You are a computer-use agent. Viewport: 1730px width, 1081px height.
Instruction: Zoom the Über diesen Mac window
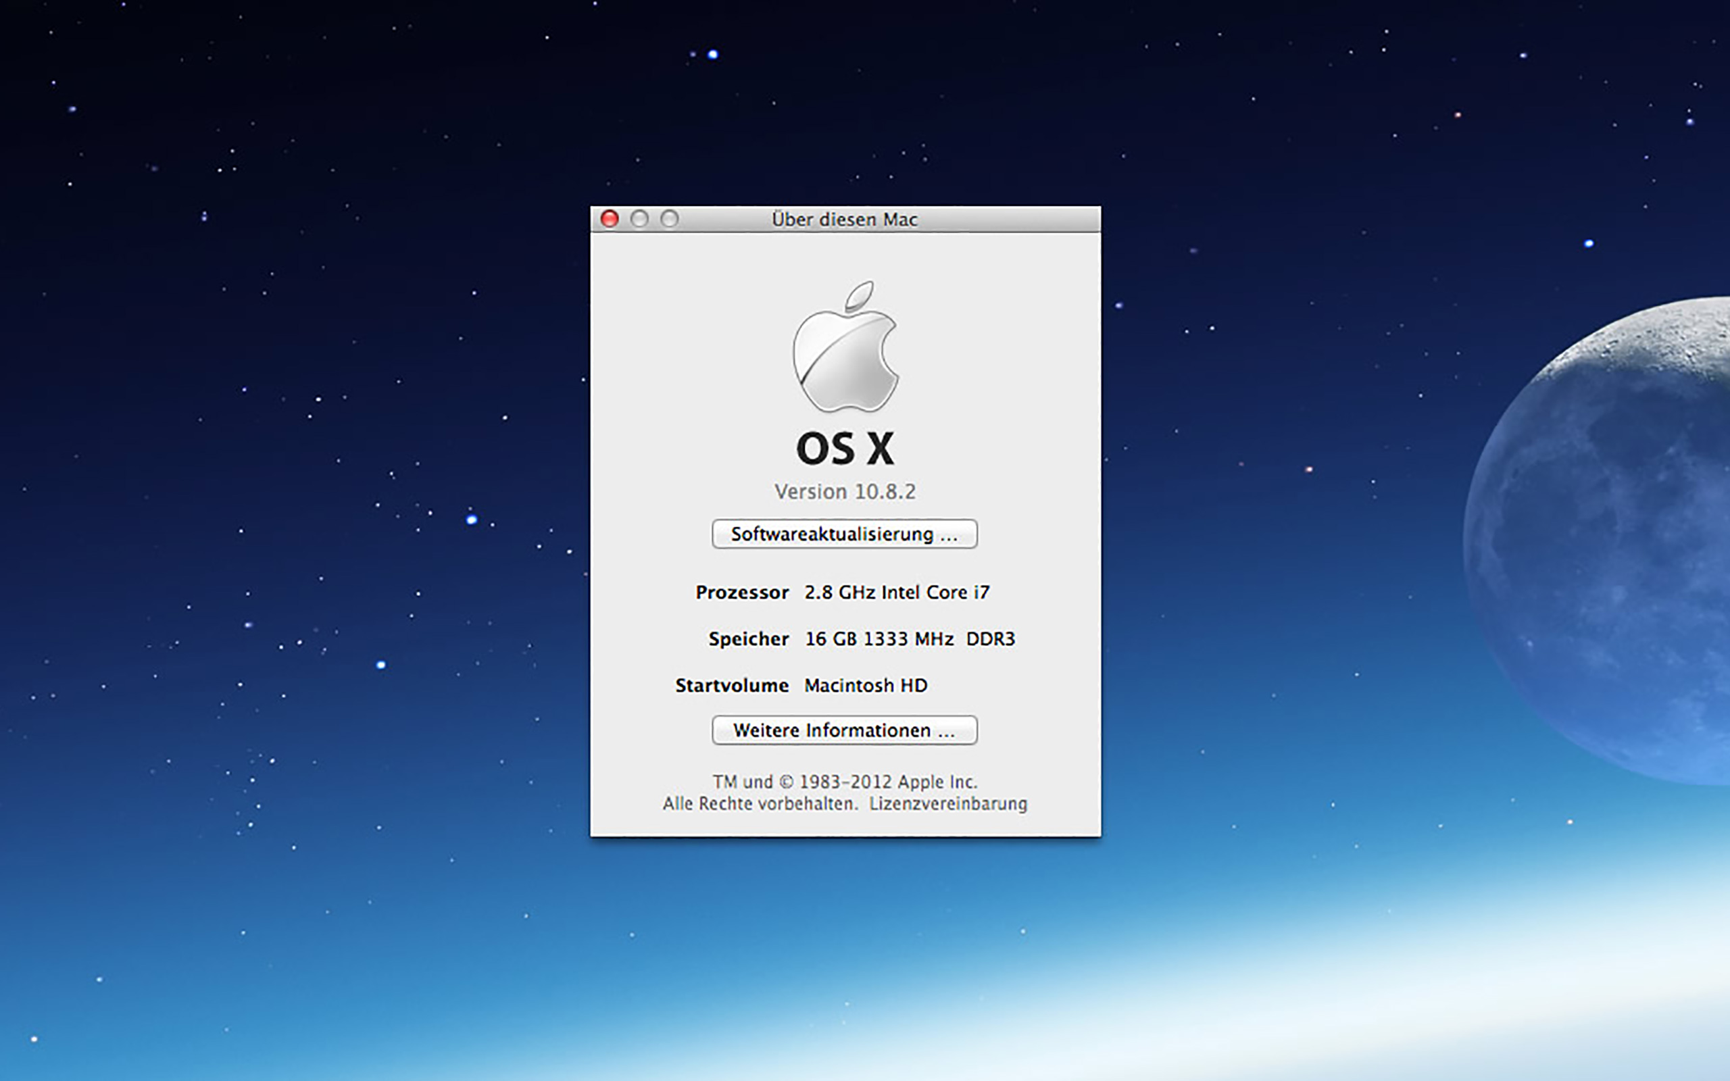[670, 219]
